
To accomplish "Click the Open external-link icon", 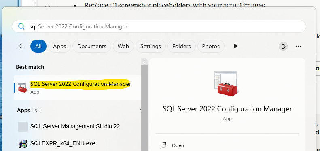I will click(163, 145).
